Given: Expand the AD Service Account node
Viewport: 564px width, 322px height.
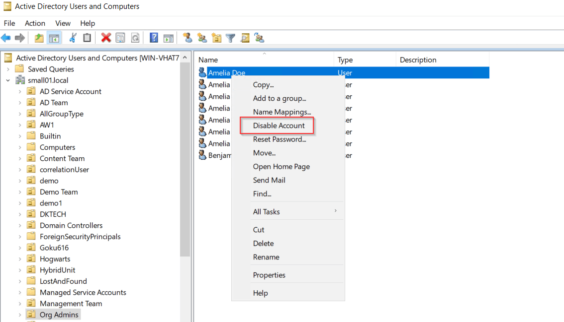Looking at the screenshot, I should [20, 91].
